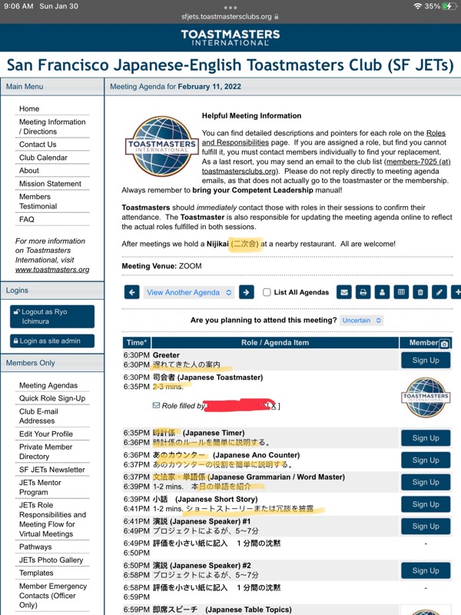Click the printer icon to print agenda

coord(363,292)
